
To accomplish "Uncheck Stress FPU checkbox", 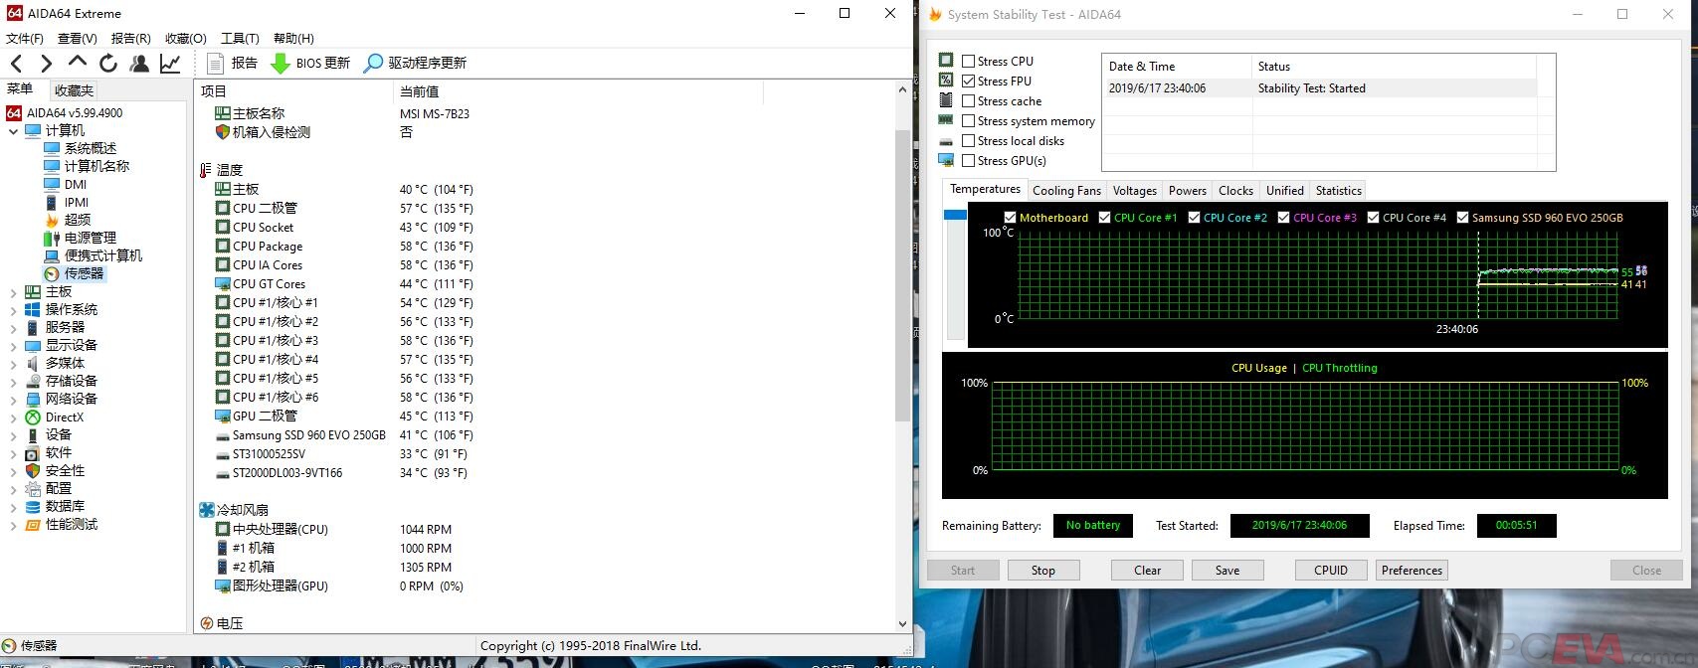I will tap(968, 81).
